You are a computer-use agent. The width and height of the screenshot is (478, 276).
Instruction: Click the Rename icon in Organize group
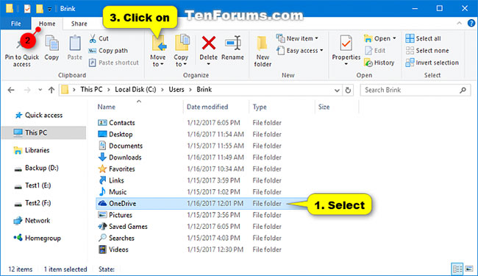233,43
